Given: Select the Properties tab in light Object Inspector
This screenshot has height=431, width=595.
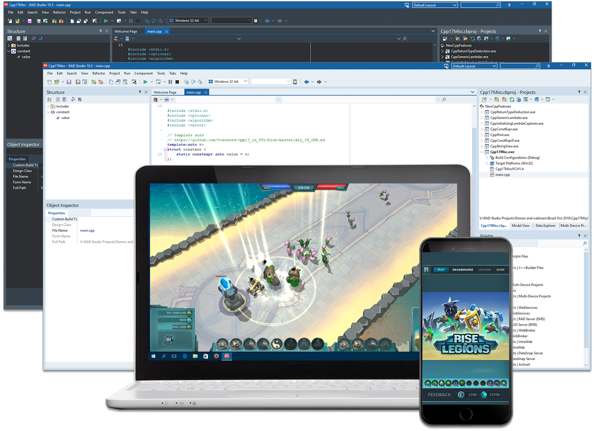Looking at the screenshot, I should [57, 213].
